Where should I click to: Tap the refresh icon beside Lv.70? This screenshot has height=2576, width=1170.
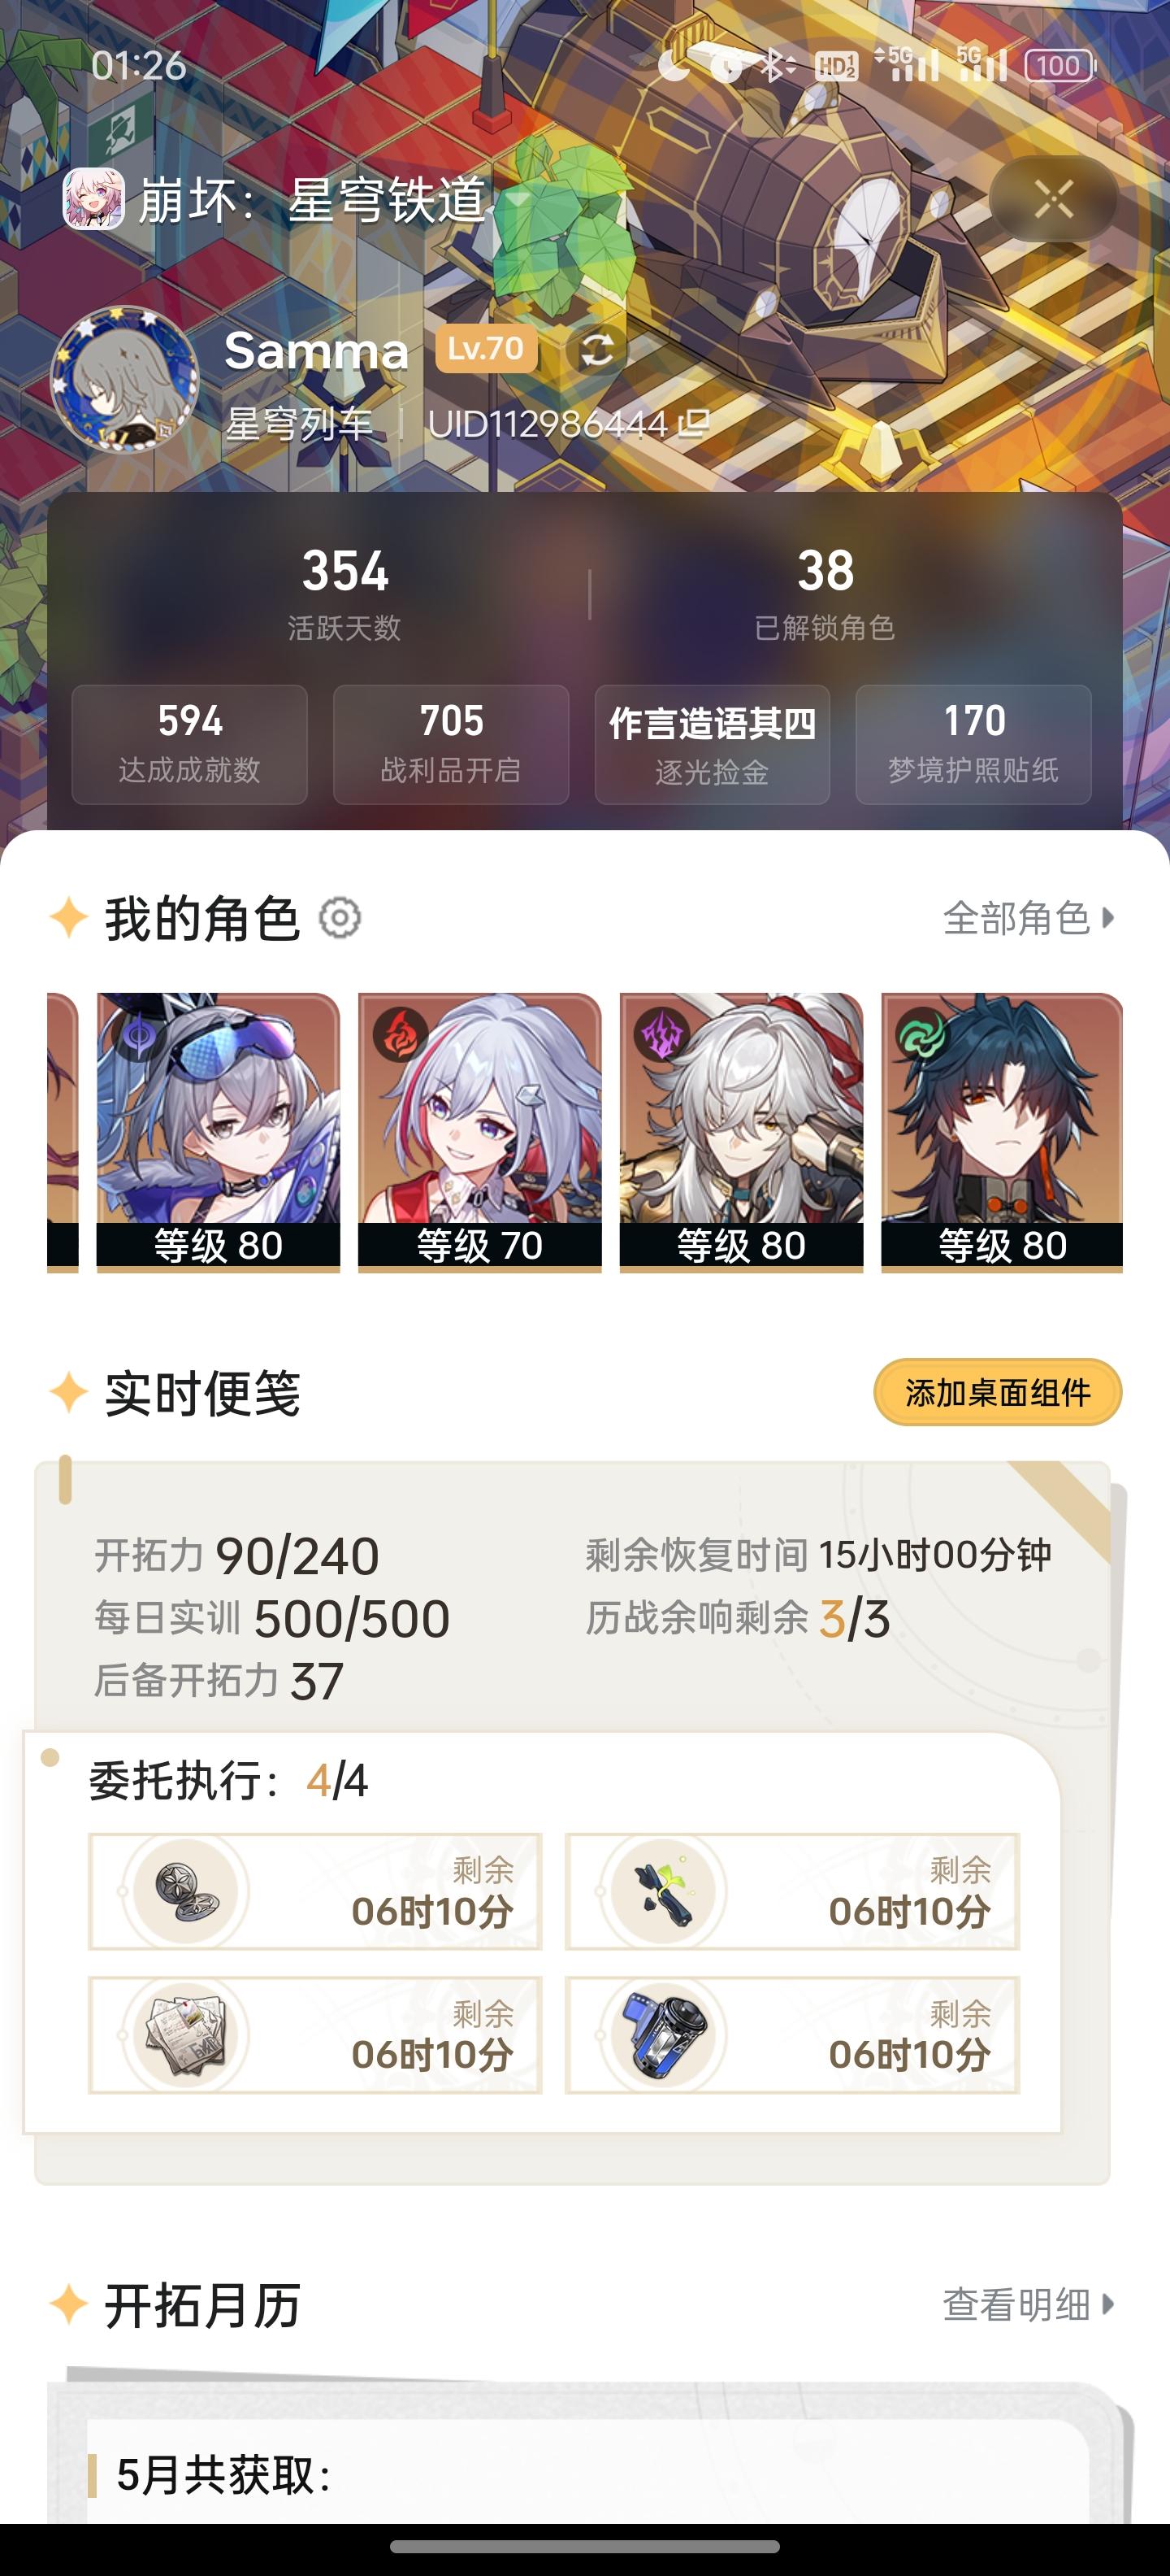click(596, 350)
